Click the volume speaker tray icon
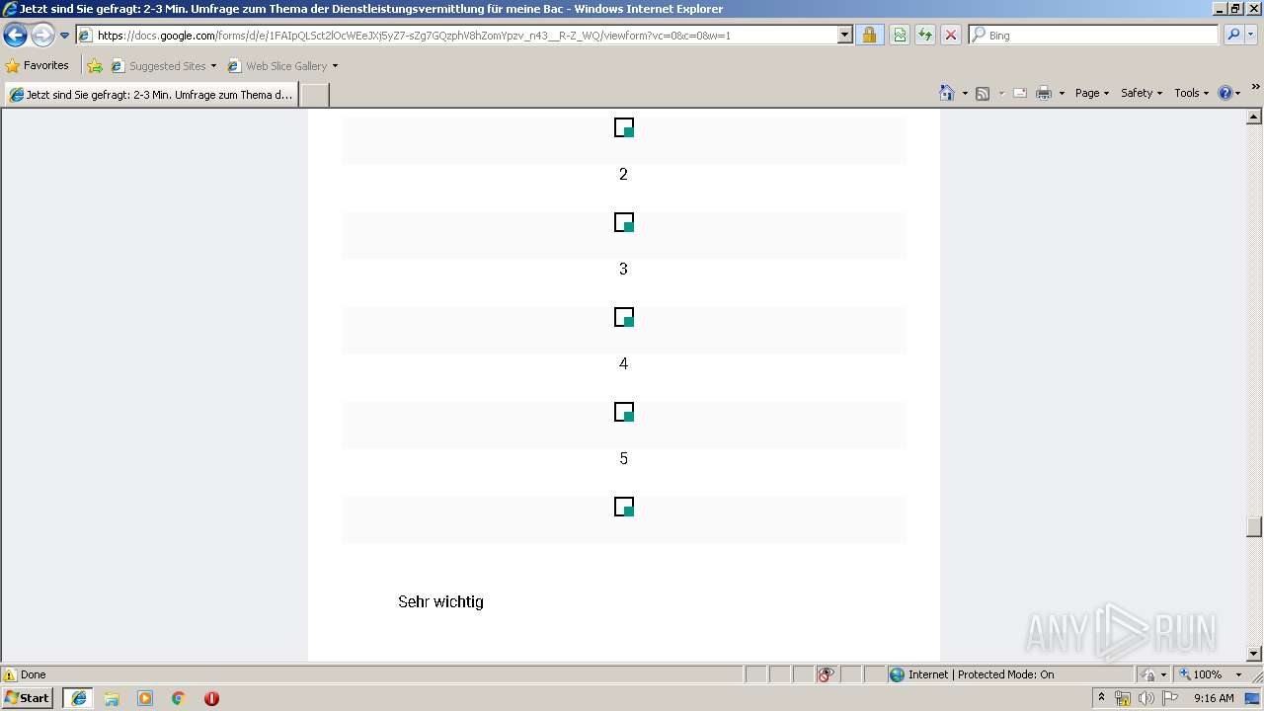This screenshot has width=1264, height=711. (x=1146, y=698)
